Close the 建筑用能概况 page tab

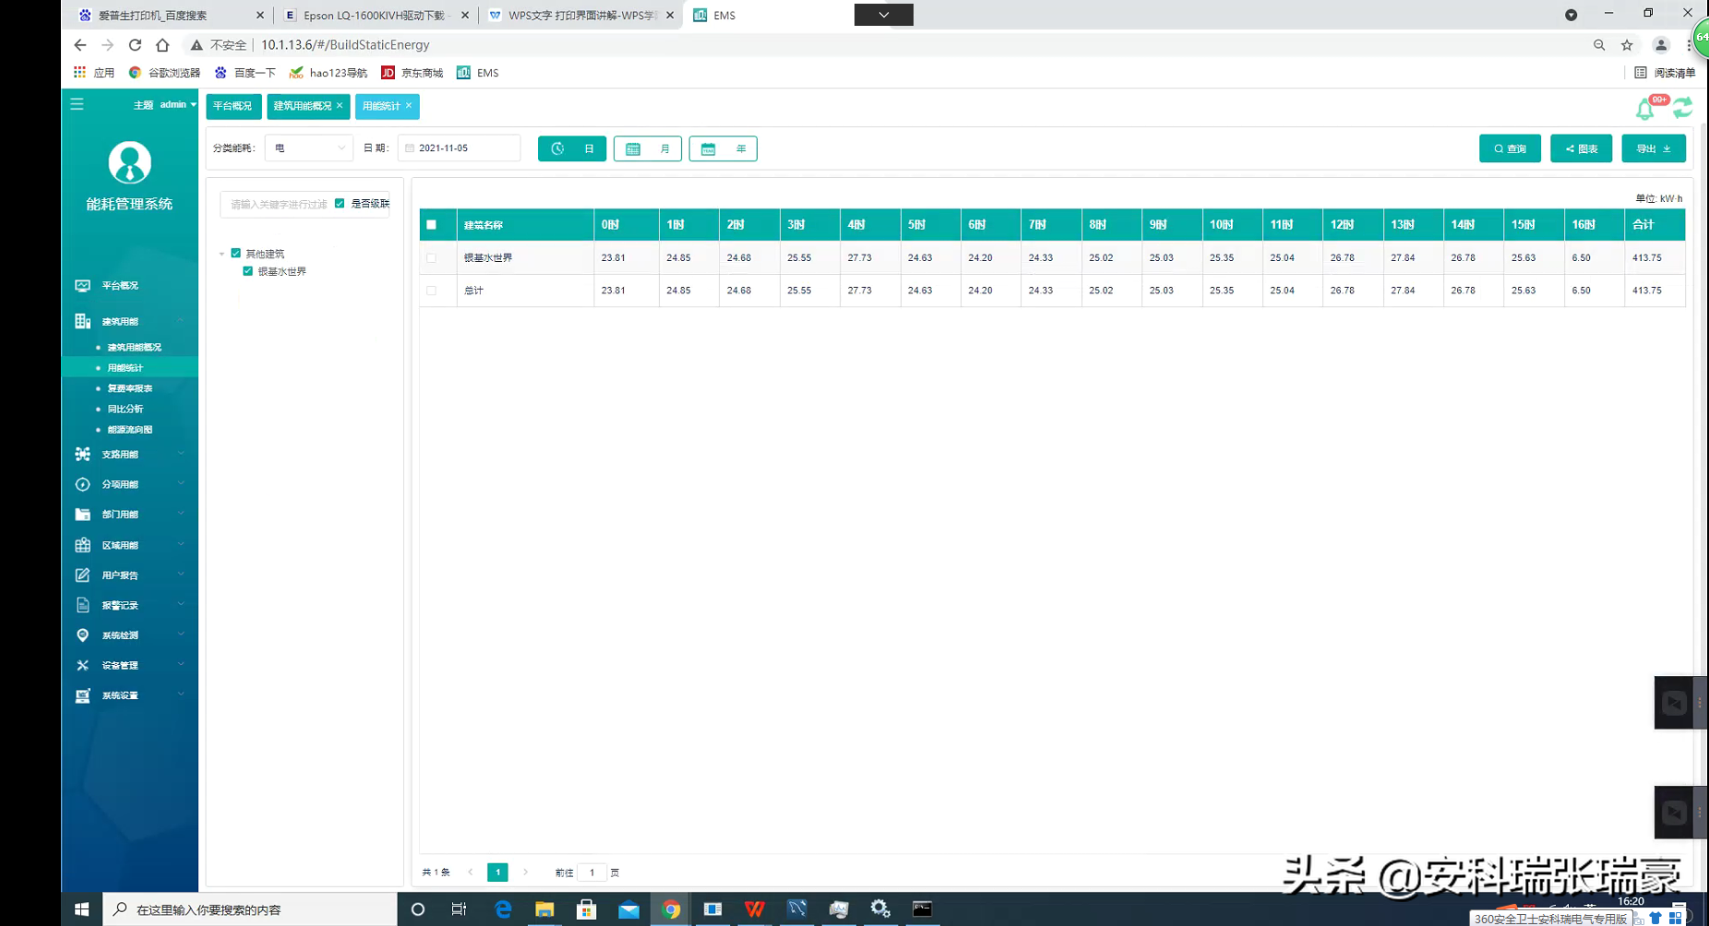click(x=340, y=106)
